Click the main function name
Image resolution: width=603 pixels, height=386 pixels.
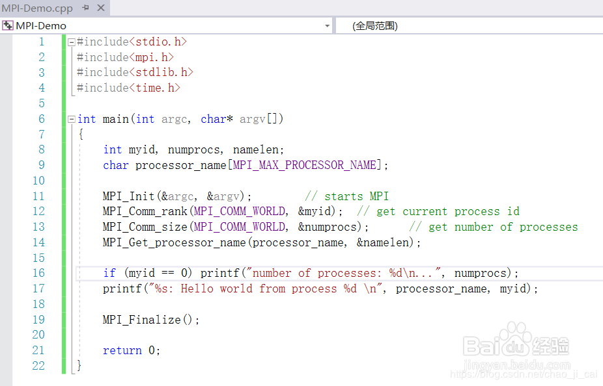(x=116, y=120)
